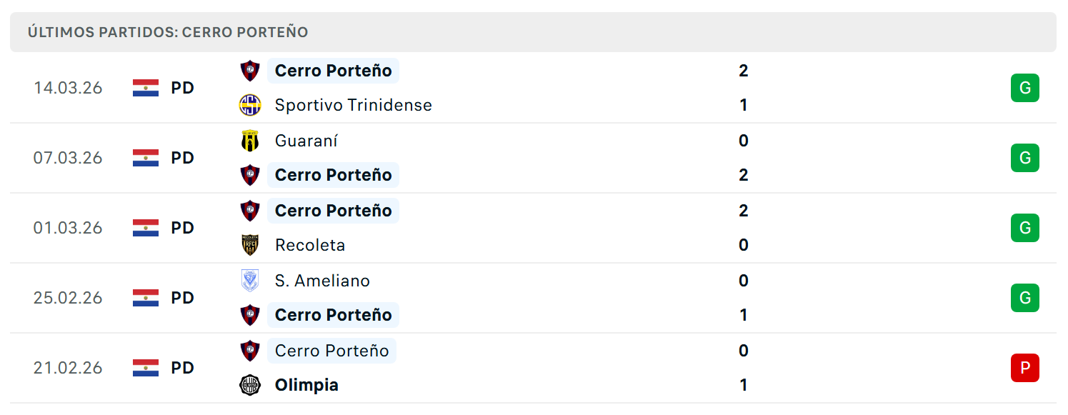Screen dimensions: 1068x415
Task: Open the Sportivo Trinidense team link
Action: coord(354,105)
